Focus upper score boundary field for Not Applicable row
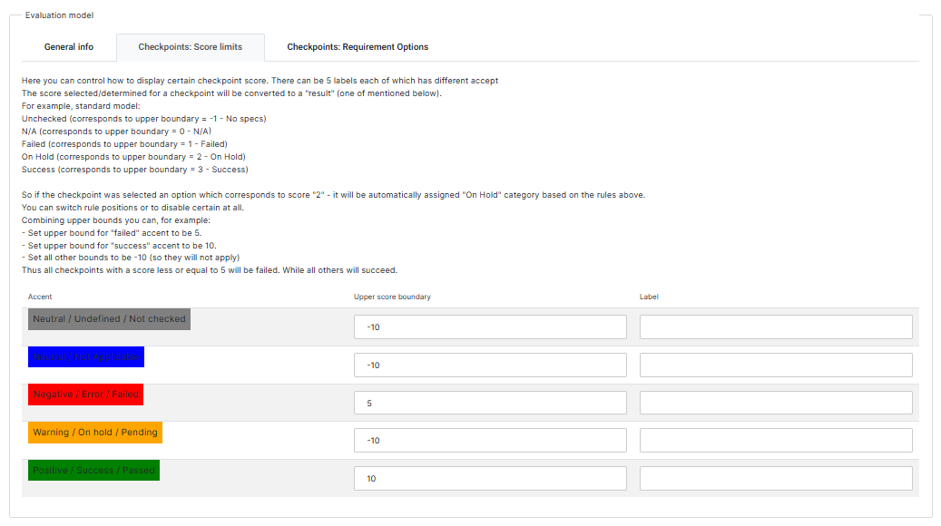Viewport: 941px width, 526px height. point(490,365)
